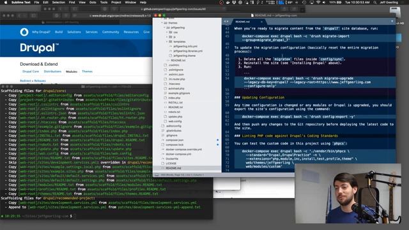Viewport: 409px width, 230px height.
Task: Select the README.md editor tab
Action: click(x=247, y=22)
